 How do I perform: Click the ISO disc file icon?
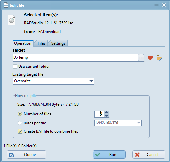(12, 20)
